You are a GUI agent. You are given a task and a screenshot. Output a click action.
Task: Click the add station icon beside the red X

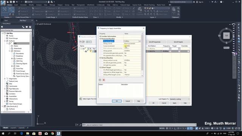(x=100, y=80)
